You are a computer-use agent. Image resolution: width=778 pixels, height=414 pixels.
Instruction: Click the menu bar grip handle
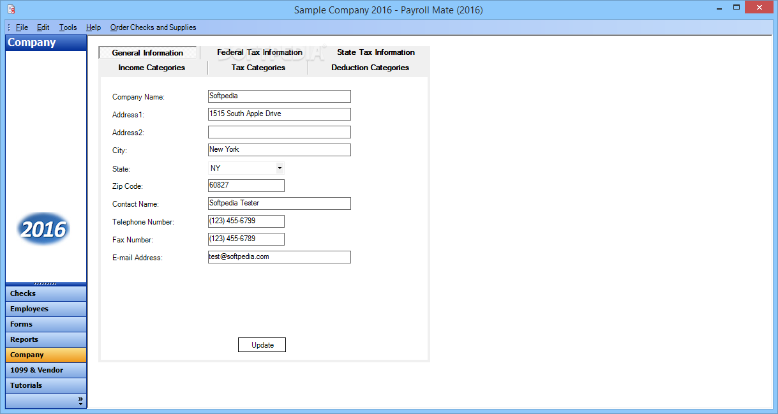pyautogui.click(x=9, y=27)
